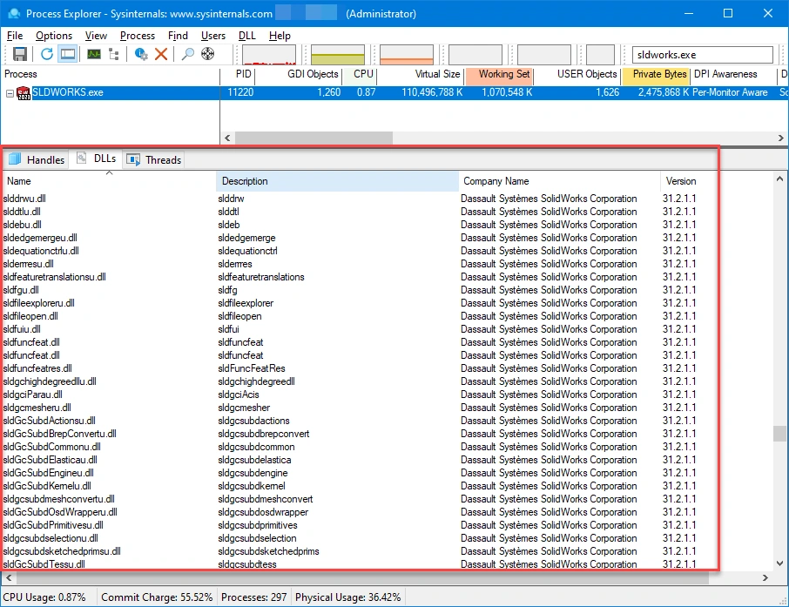Click the SolidWorks 2023 process icon
This screenshot has height=607, width=789.
pyautogui.click(x=24, y=93)
